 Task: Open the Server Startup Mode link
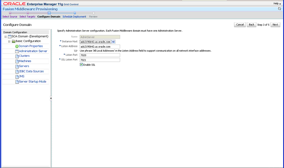(x=33, y=82)
